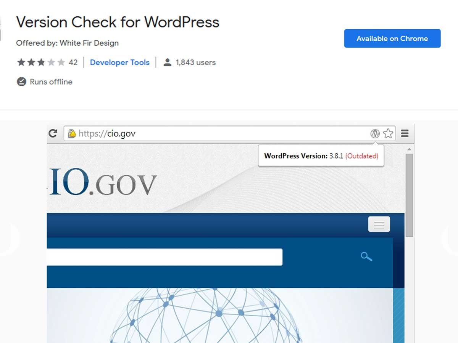This screenshot has height=343, width=458.
Task: Click the https://cio.gov address bar
Action: coord(230,133)
